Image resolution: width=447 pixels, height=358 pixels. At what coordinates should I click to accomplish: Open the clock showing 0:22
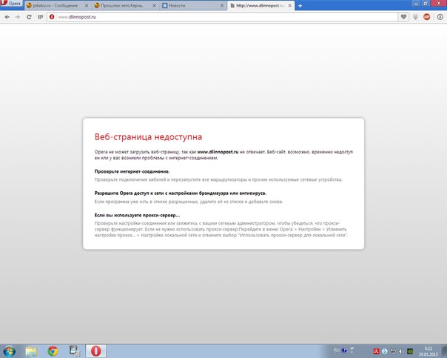point(428,351)
